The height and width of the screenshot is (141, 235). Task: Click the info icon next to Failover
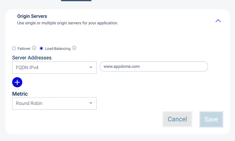point(34,48)
